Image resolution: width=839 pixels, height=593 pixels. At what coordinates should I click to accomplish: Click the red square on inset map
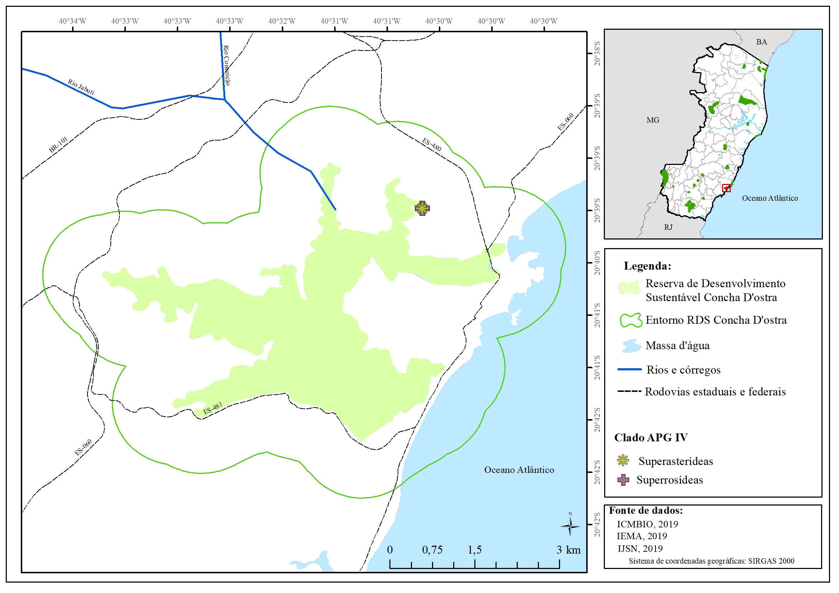click(x=726, y=188)
